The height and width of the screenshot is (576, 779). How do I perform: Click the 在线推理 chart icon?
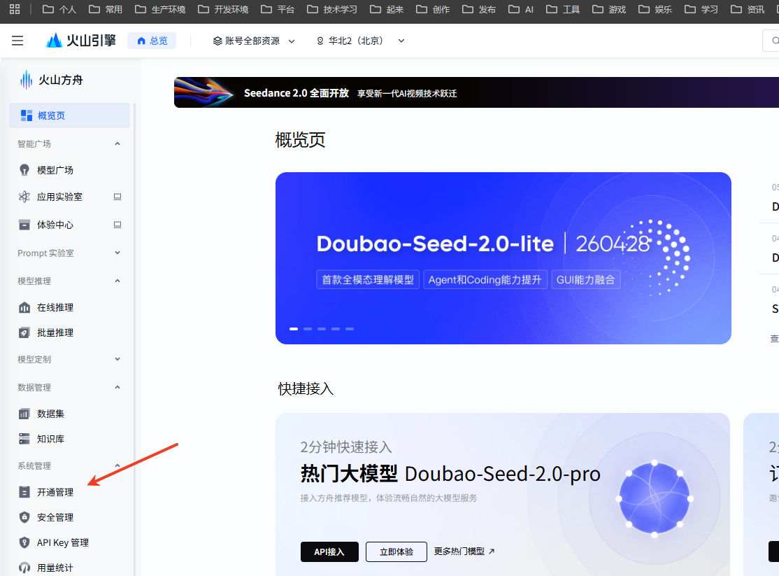pyautogui.click(x=24, y=307)
